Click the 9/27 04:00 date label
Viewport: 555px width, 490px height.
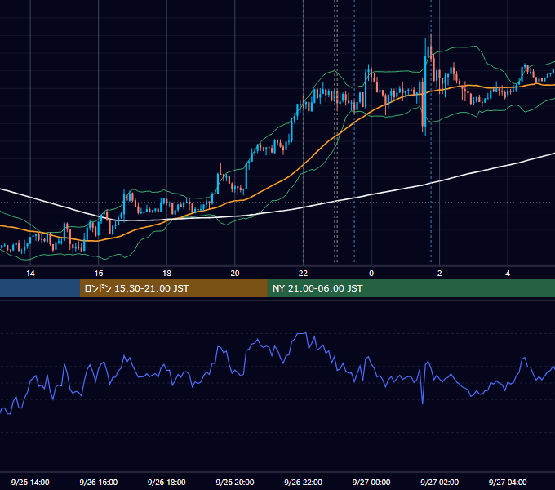pyautogui.click(x=508, y=482)
